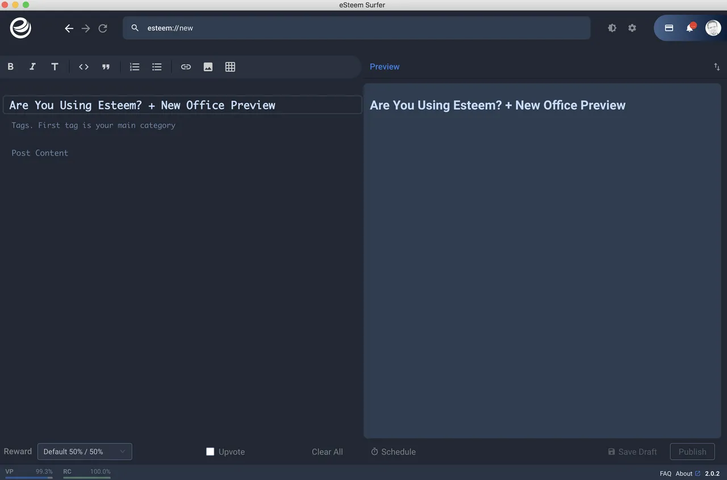Toggle bold formatting in editor toolbar
The width and height of the screenshot is (727, 480).
(10, 67)
